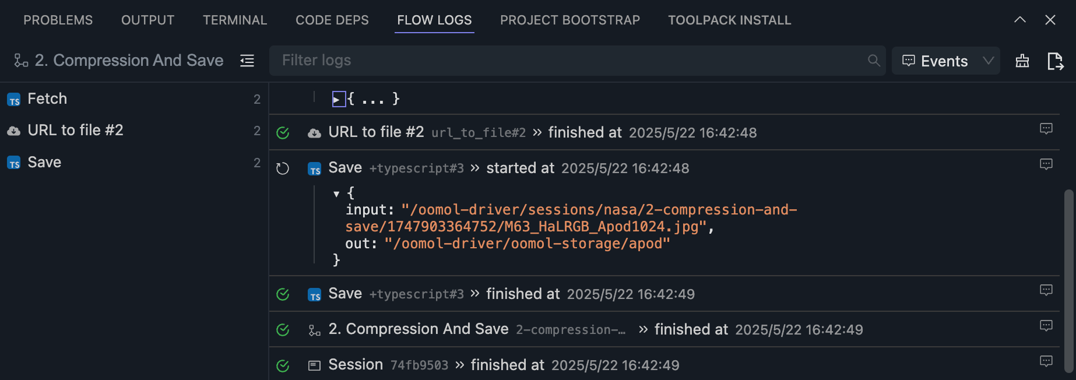The image size is (1076, 380).
Task: Click the log panel vertical scrollbar
Action: [x=1068, y=280]
